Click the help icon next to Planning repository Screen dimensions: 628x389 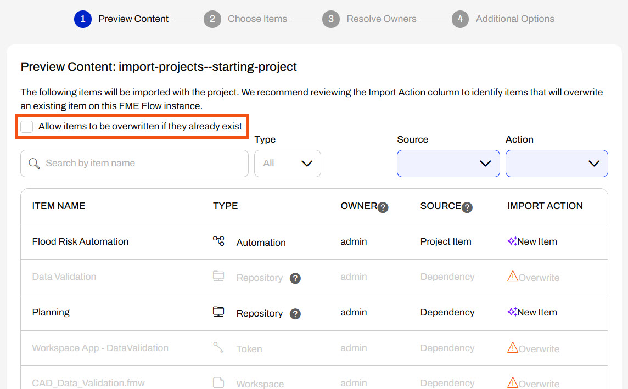coord(295,314)
